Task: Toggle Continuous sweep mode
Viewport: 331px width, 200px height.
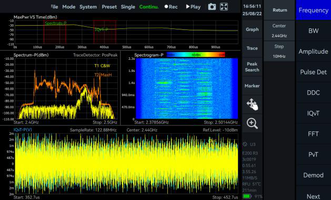Action: [x=149, y=7]
